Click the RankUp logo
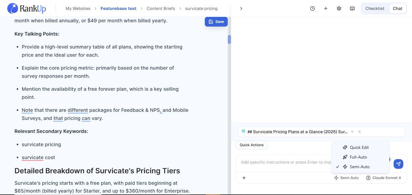 pos(27,8)
